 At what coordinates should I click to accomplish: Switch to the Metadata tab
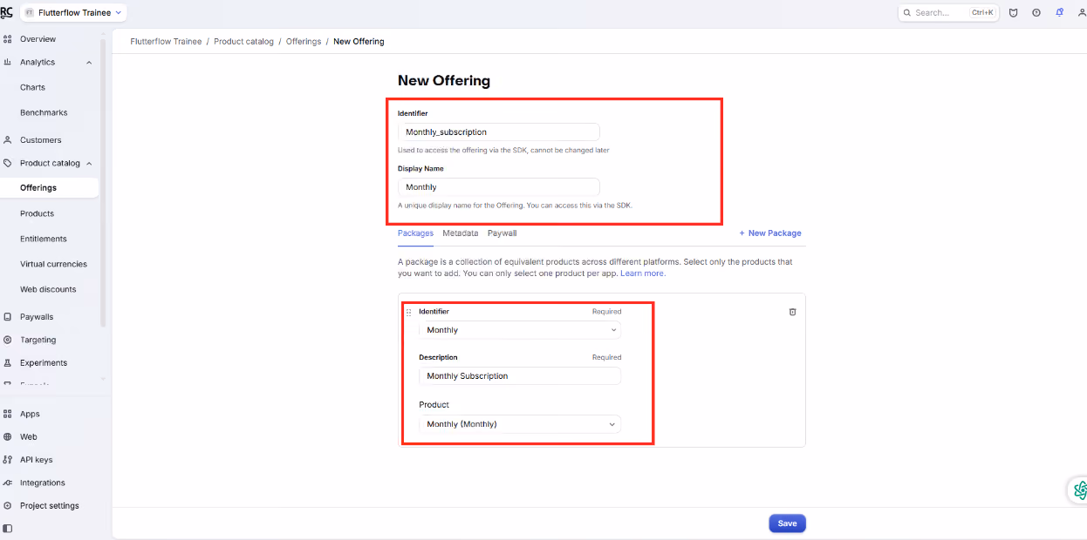coord(460,233)
